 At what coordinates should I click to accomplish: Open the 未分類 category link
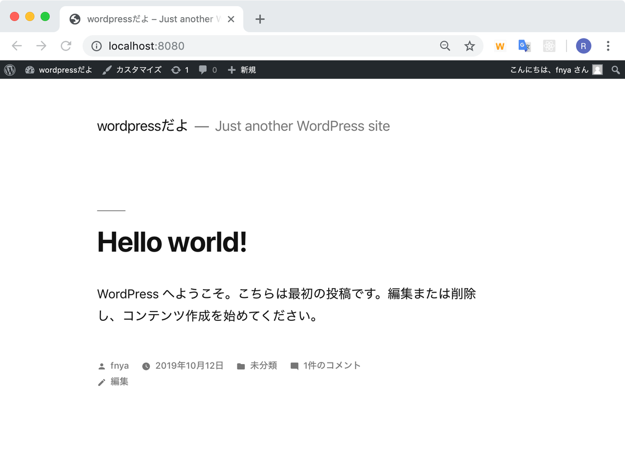264,366
